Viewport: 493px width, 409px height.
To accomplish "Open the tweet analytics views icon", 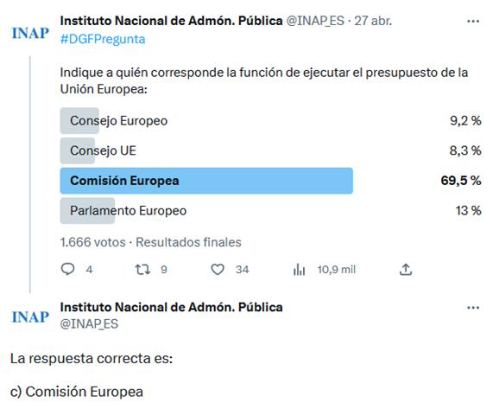I will 299,270.
